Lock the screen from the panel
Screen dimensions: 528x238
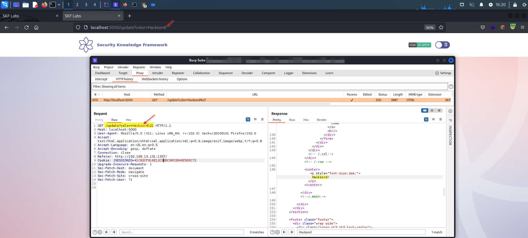(x=515, y=5)
